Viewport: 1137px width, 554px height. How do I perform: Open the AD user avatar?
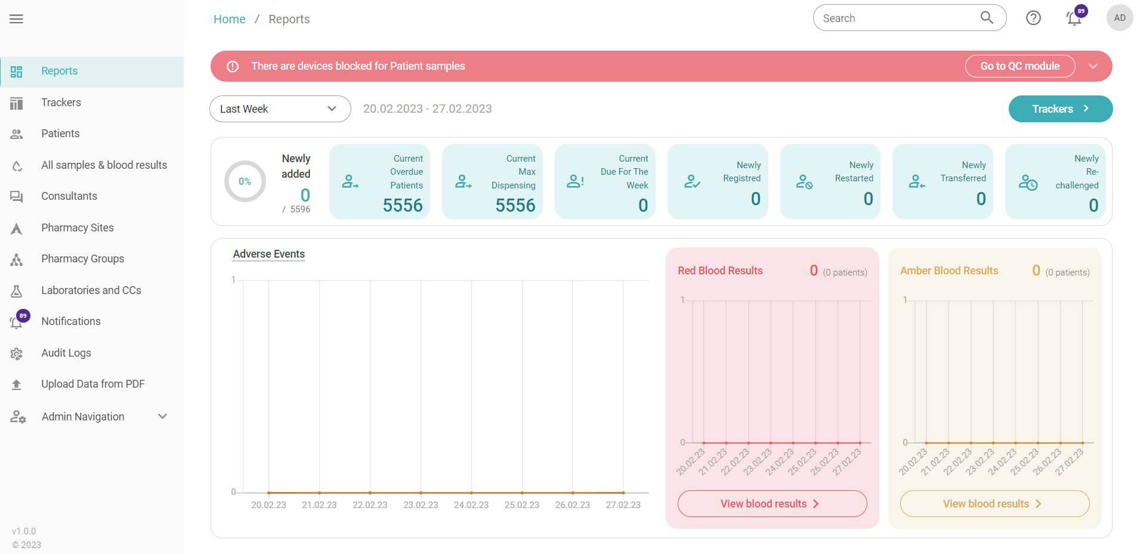(x=1120, y=18)
